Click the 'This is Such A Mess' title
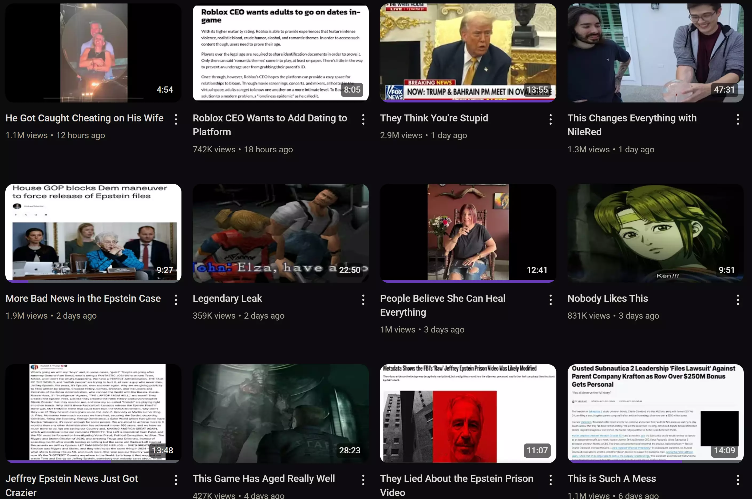This screenshot has width=752, height=499. point(612,479)
